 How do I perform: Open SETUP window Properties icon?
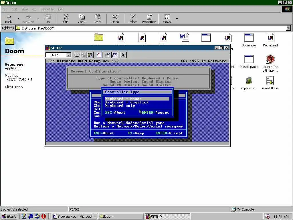[x=108, y=55]
